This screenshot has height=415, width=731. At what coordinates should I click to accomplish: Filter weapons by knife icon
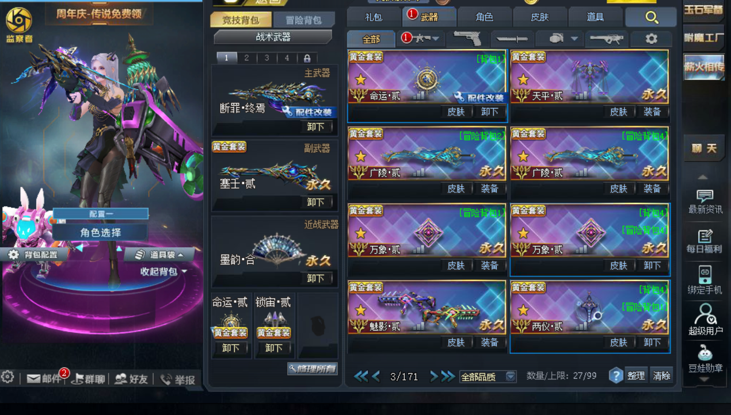click(512, 39)
